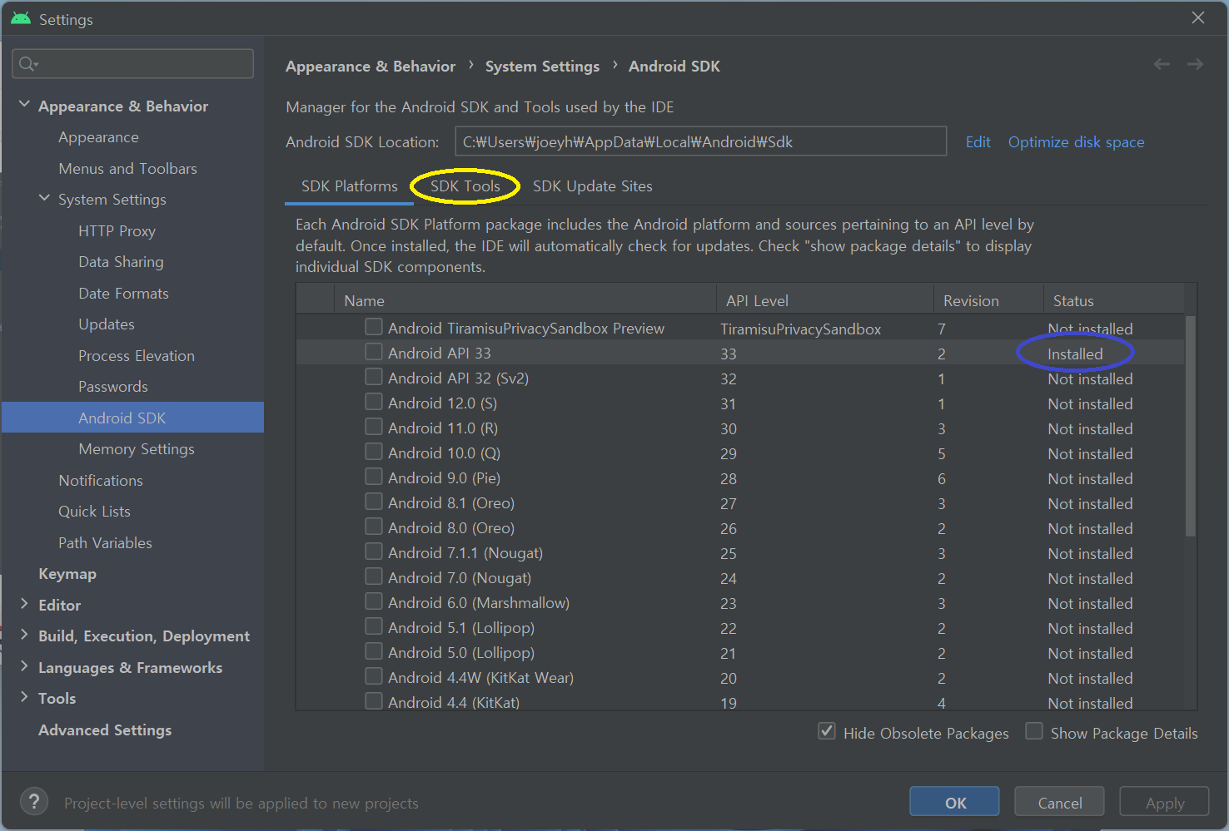This screenshot has width=1229, height=831.
Task: Open Memory Settings page
Action: tap(137, 449)
